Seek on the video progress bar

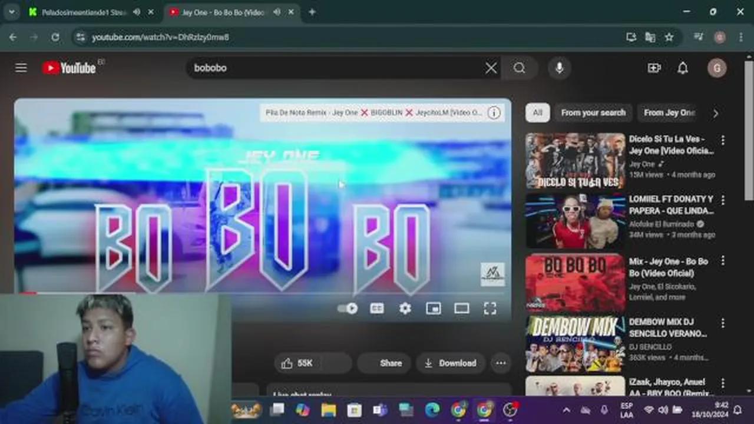coord(263,293)
